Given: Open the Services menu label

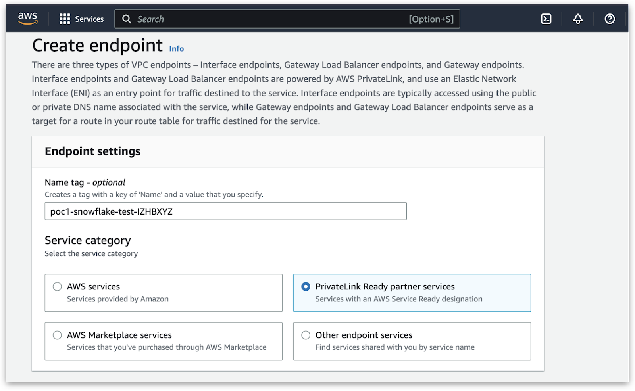Looking at the screenshot, I should click(x=89, y=19).
